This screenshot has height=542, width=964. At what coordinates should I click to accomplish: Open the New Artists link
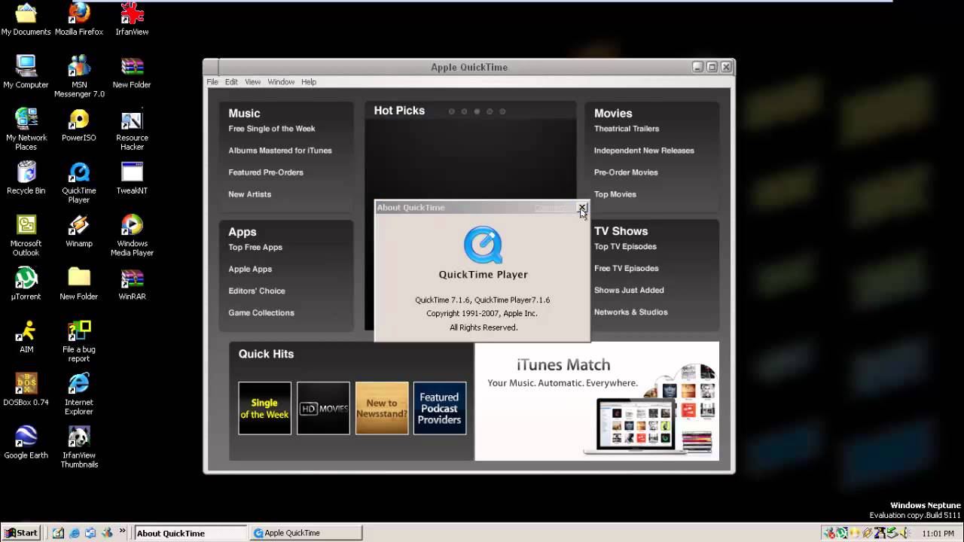point(249,194)
